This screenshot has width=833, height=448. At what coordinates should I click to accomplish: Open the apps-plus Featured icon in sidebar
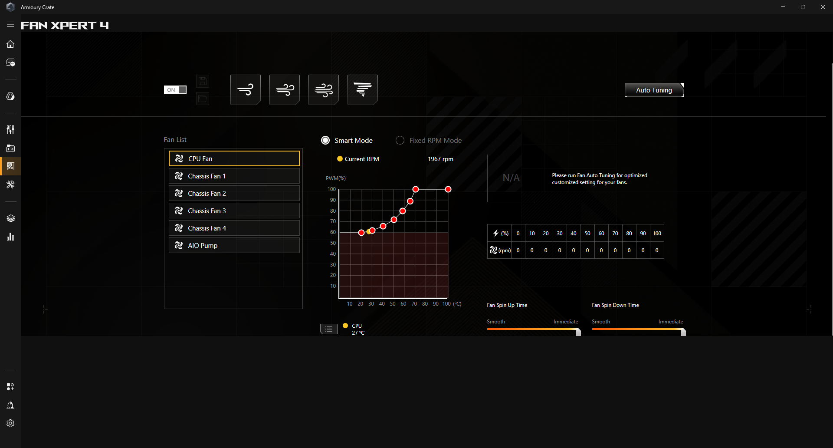(x=10, y=387)
